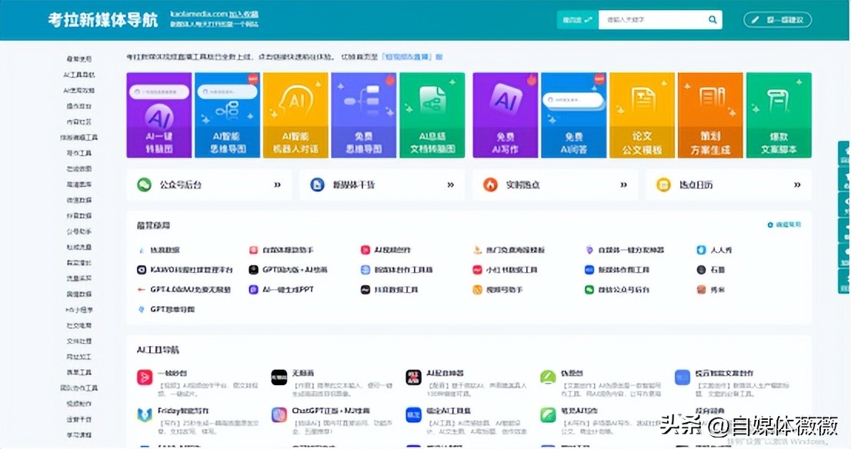Select the 选题日历 calendar icon
Image resolution: width=851 pixels, height=449 pixels.
(x=663, y=185)
